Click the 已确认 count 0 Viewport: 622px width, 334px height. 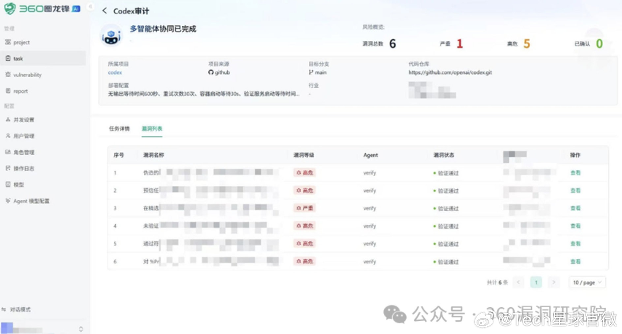click(x=599, y=43)
